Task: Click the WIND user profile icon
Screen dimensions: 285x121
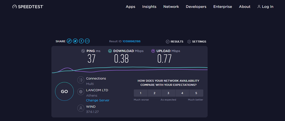Action: pyautogui.click(x=81, y=108)
